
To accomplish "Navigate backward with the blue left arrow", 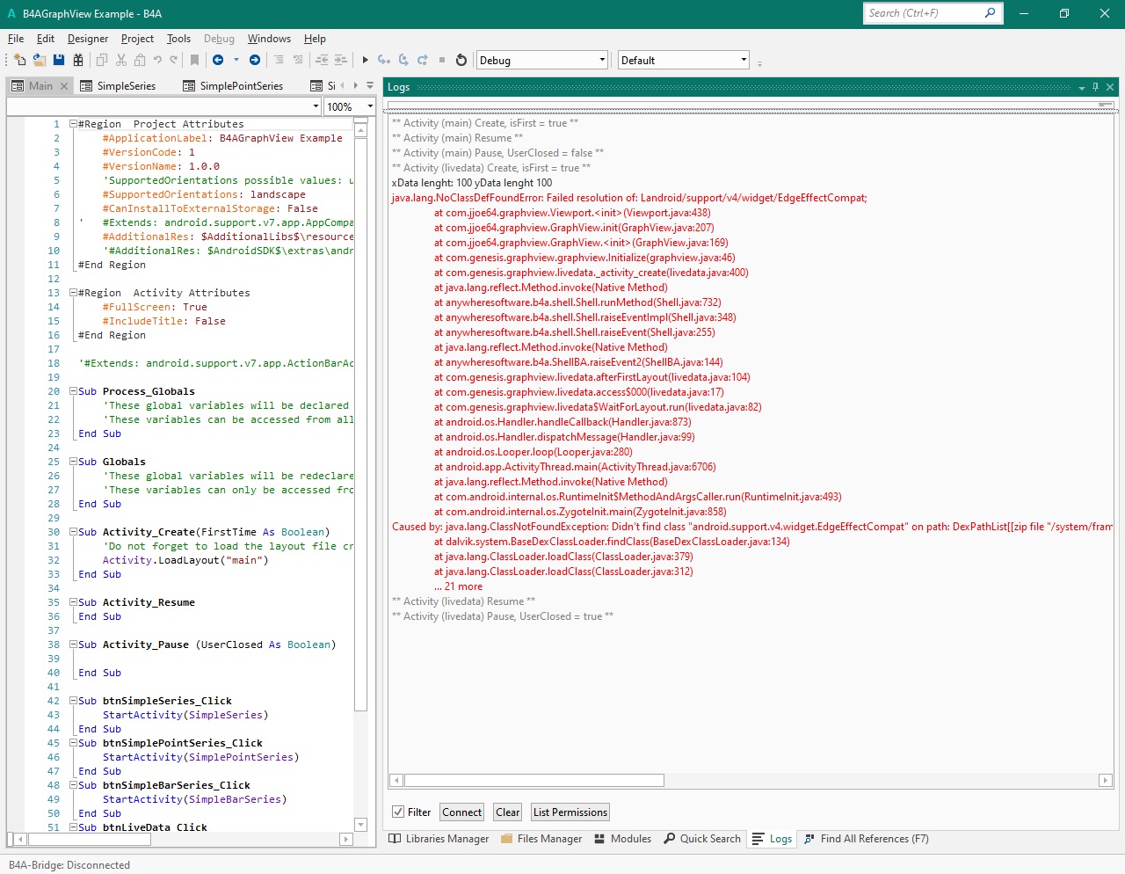I will (x=218, y=60).
